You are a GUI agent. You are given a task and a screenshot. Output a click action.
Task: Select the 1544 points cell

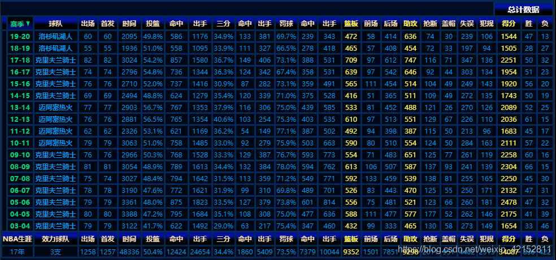point(509,37)
